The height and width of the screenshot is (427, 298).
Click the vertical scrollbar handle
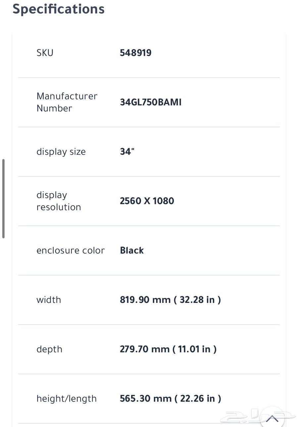(x=3, y=198)
